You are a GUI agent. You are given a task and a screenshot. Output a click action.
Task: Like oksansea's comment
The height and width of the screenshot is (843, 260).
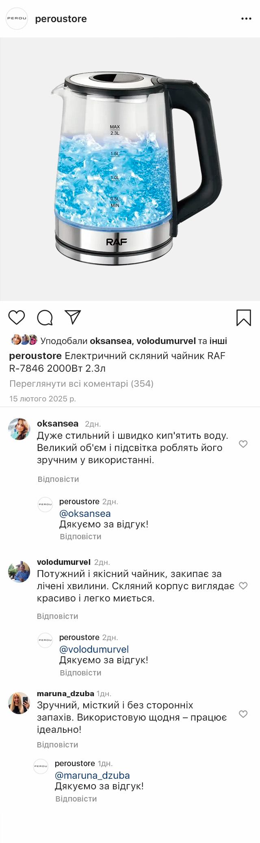tap(243, 444)
